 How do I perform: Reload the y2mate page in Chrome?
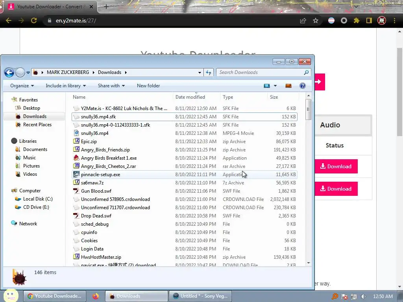point(34,20)
